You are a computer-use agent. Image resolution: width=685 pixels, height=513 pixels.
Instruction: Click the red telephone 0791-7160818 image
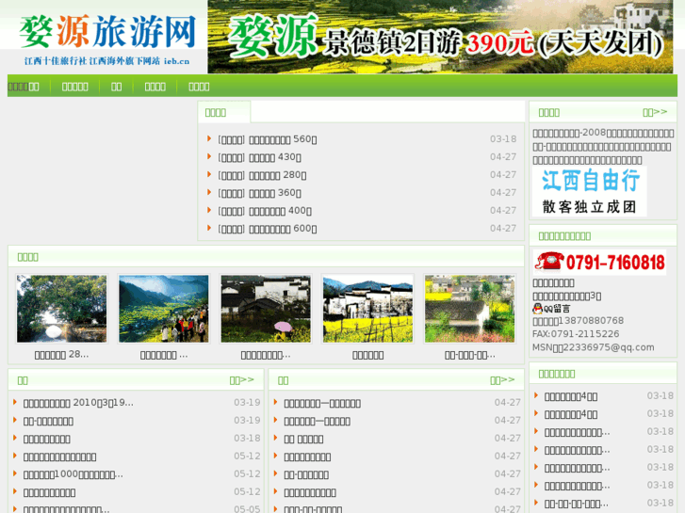(599, 263)
